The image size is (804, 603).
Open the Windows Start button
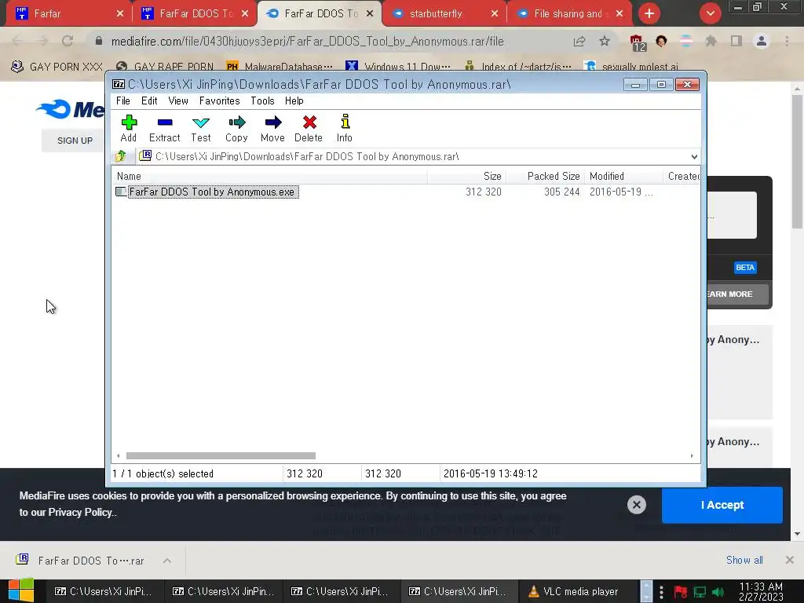[21, 590]
